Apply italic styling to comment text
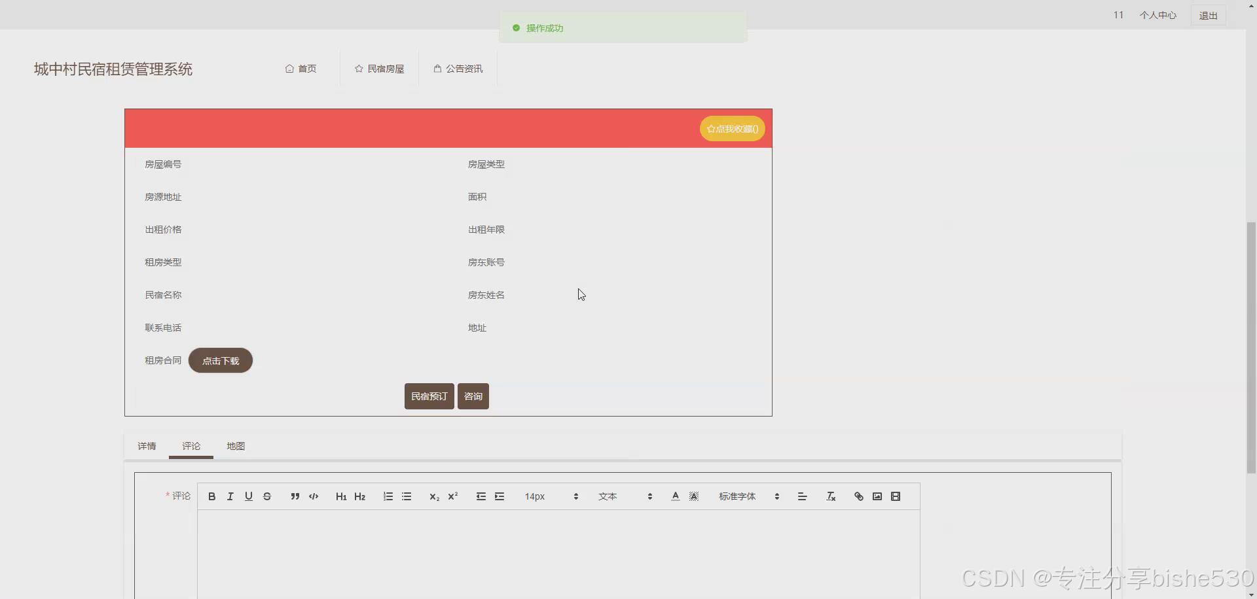This screenshot has height=599, width=1257. point(230,496)
